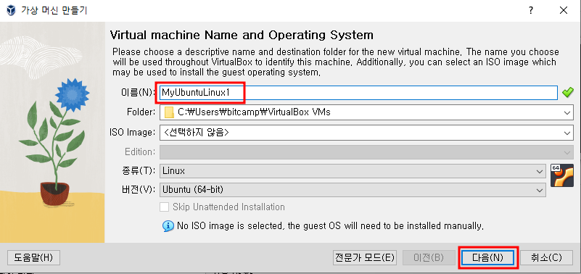Click the blue info icon beside ISO message
This screenshot has width=581, height=274.
click(168, 225)
